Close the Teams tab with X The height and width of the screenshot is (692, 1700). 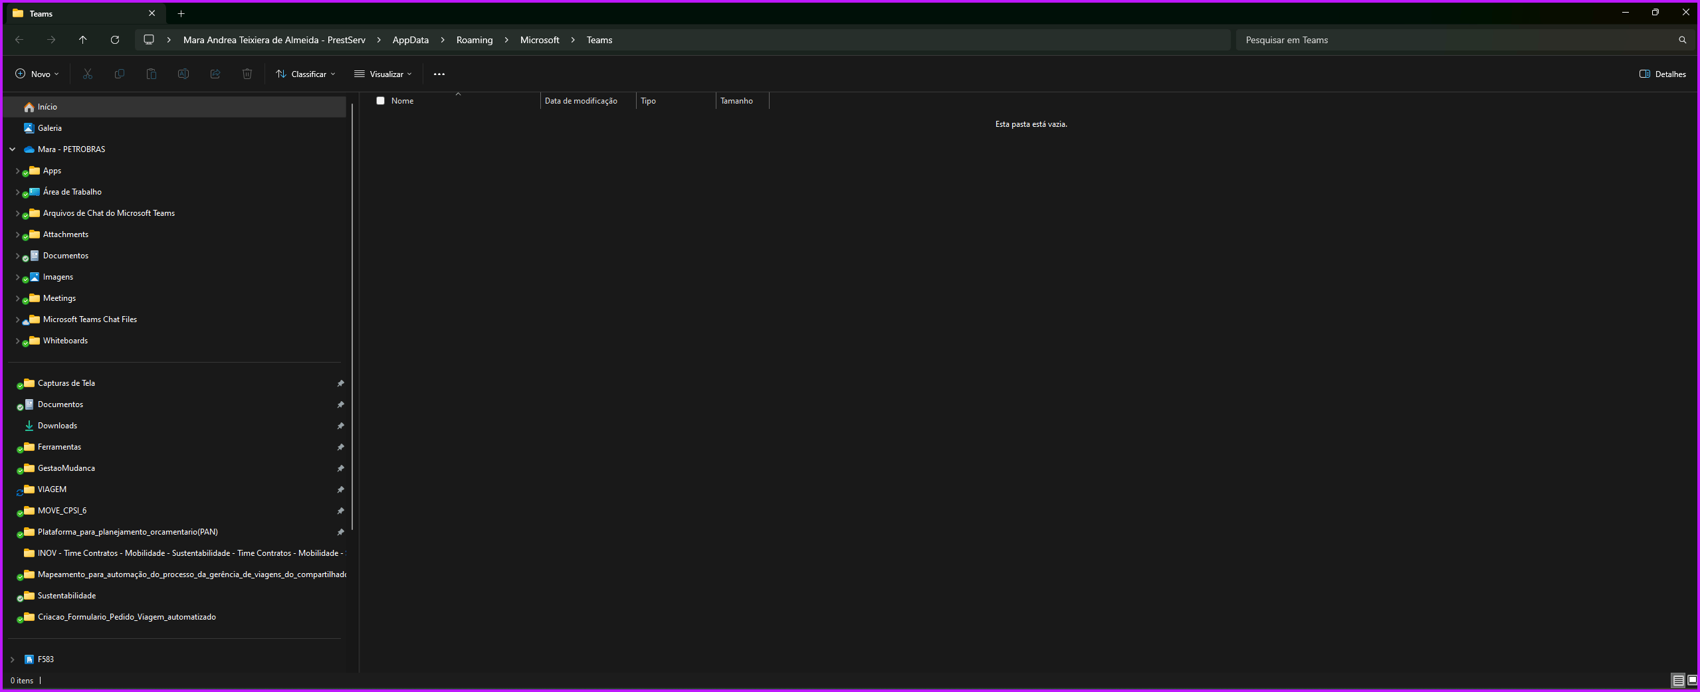152,13
